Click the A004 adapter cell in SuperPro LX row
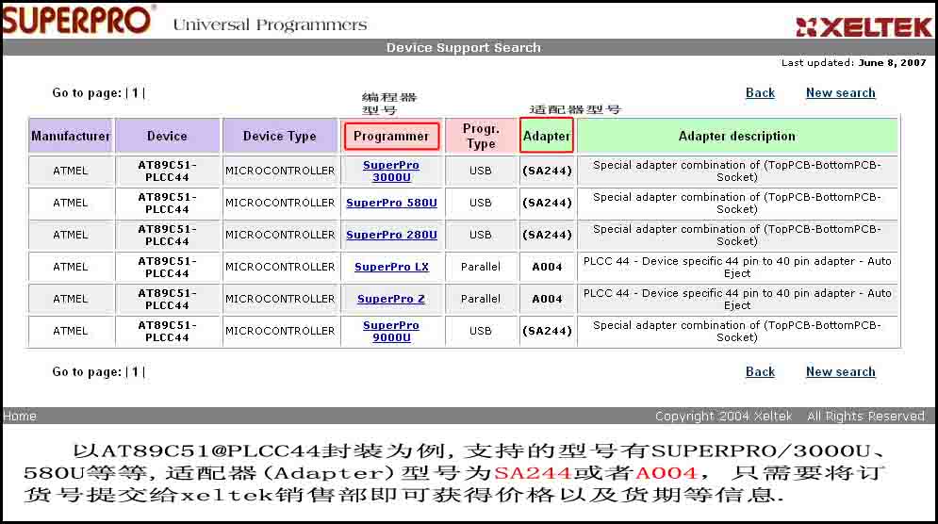The width and height of the screenshot is (938, 524). (547, 267)
